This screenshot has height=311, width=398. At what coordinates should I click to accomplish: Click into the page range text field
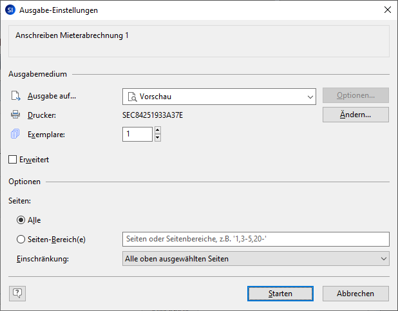click(x=256, y=240)
